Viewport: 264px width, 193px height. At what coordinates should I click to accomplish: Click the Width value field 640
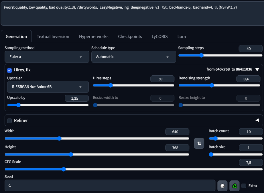point(177,132)
